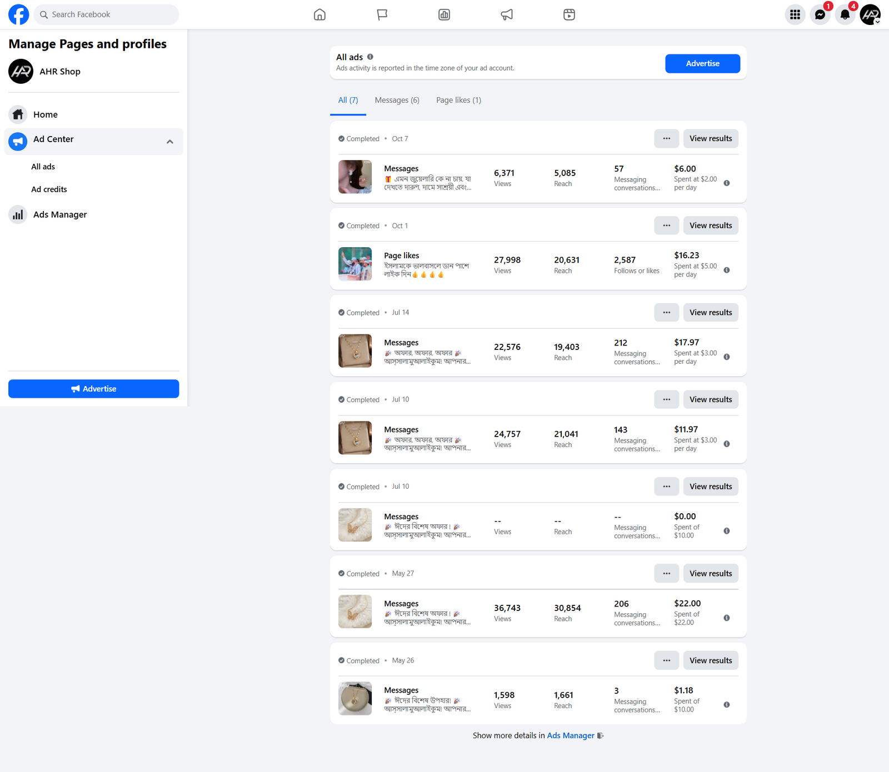889x772 pixels.
Task: Open the account profile menu in top right
Action: [x=870, y=15]
